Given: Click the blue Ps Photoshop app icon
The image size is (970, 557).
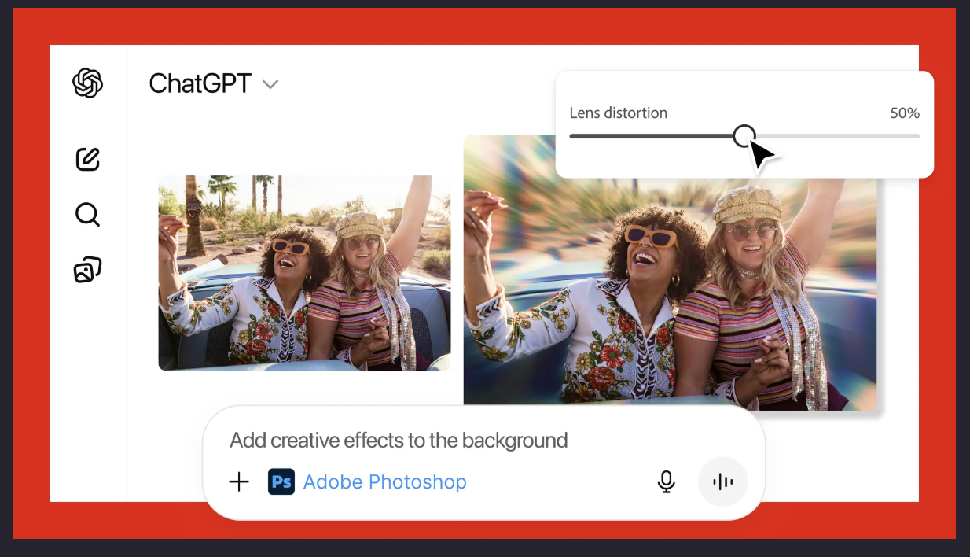Looking at the screenshot, I should tap(281, 482).
